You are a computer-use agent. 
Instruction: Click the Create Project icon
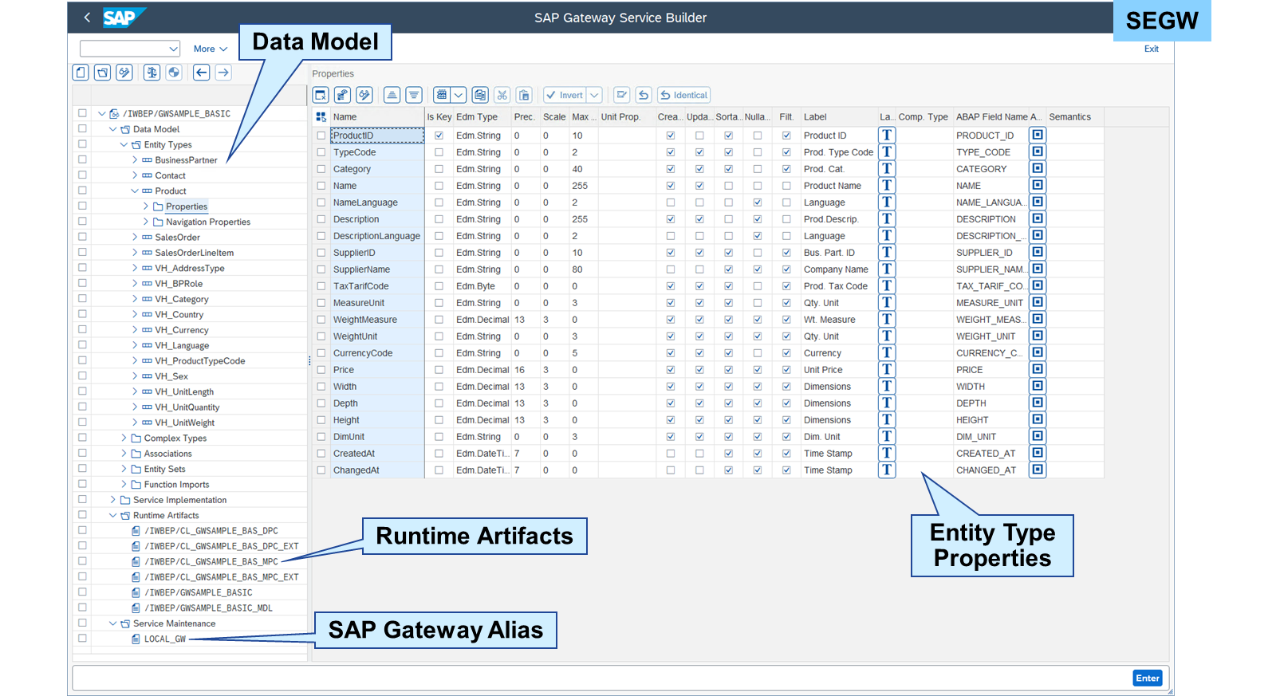point(81,73)
